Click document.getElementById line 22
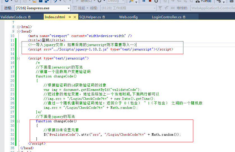235x152 pixels. pyautogui.click(x=93, y=90)
